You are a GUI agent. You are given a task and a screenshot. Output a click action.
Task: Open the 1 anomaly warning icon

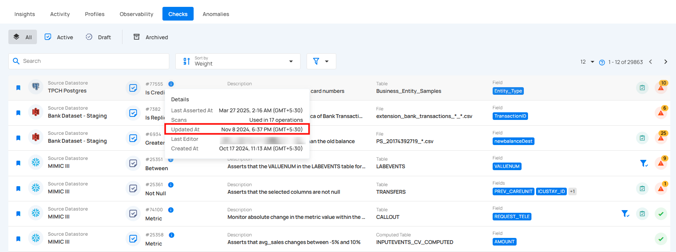pos(661,188)
